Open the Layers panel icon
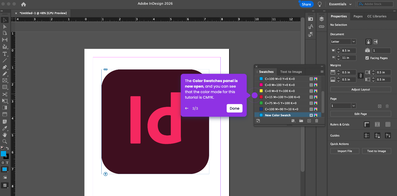Image resolution: width=397 pixels, height=196 pixels. [x=321, y=19]
